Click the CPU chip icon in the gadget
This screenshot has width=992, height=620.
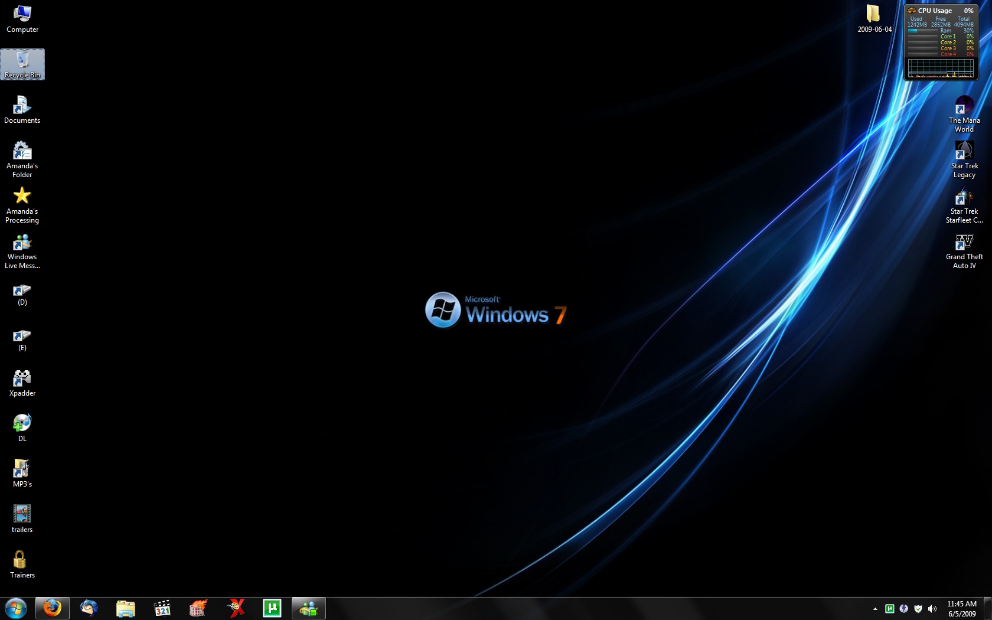[x=912, y=11]
